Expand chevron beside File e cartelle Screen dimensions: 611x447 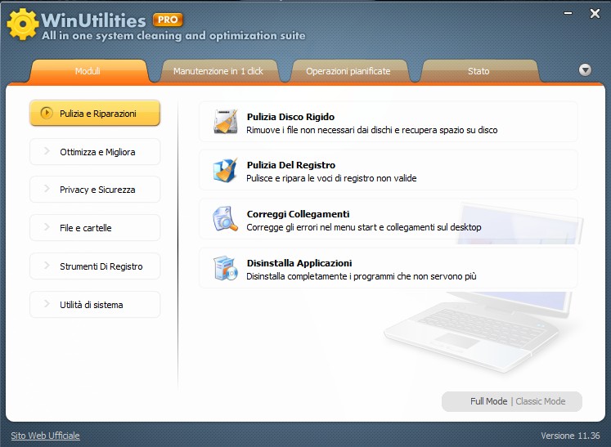point(47,227)
